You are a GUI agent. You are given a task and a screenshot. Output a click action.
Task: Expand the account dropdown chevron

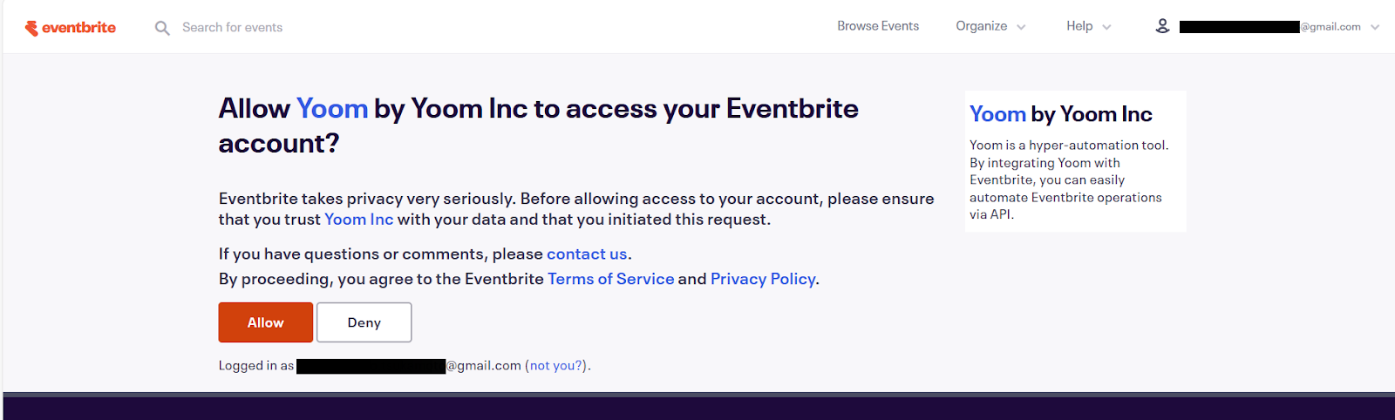tap(1375, 27)
